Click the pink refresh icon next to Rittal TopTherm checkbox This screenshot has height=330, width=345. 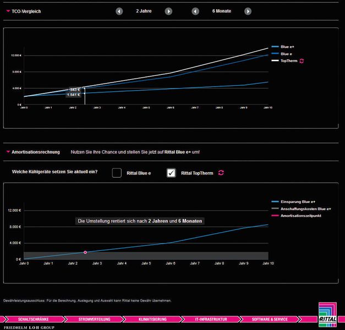221,173
